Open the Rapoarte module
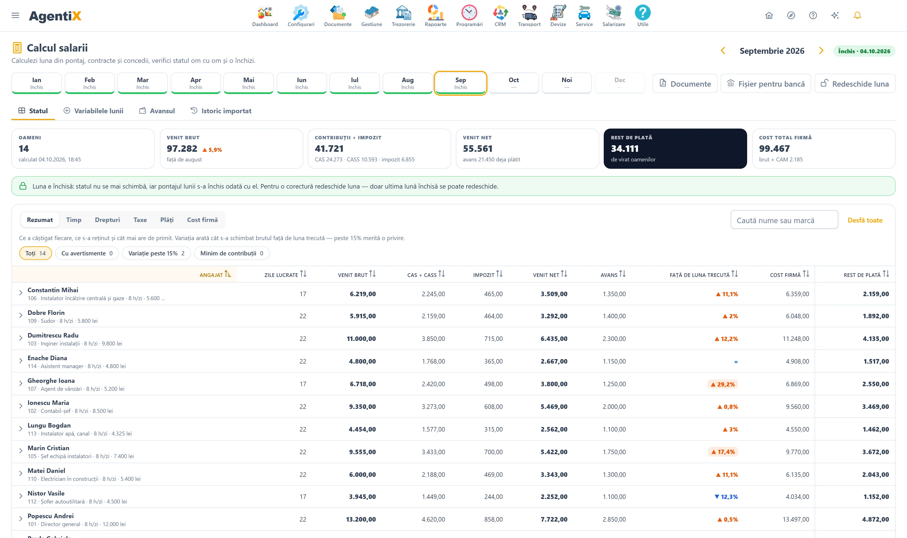 pos(435,16)
